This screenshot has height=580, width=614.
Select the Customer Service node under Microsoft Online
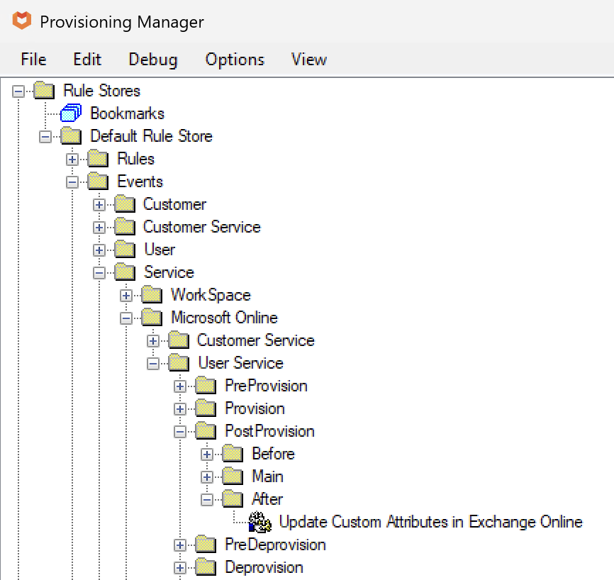tap(255, 340)
